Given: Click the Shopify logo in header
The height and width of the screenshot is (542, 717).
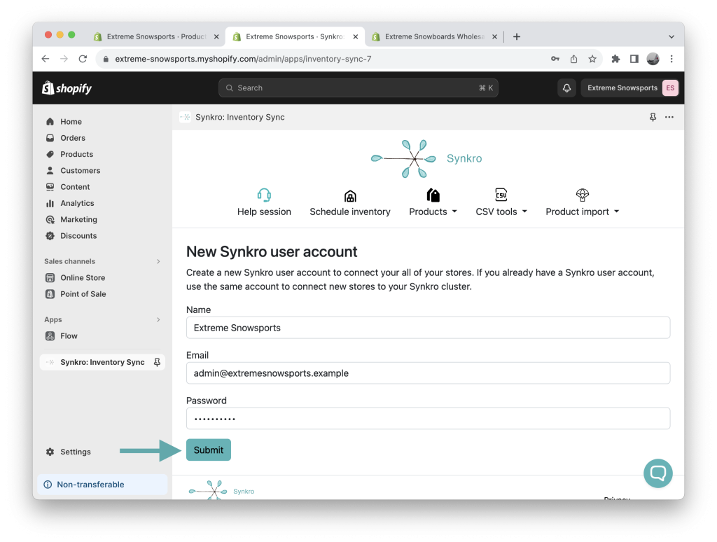Looking at the screenshot, I should pyautogui.click(x=67, y=88).
